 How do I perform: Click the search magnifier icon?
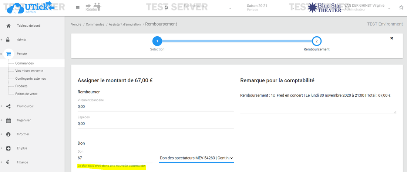pos(166,7)
